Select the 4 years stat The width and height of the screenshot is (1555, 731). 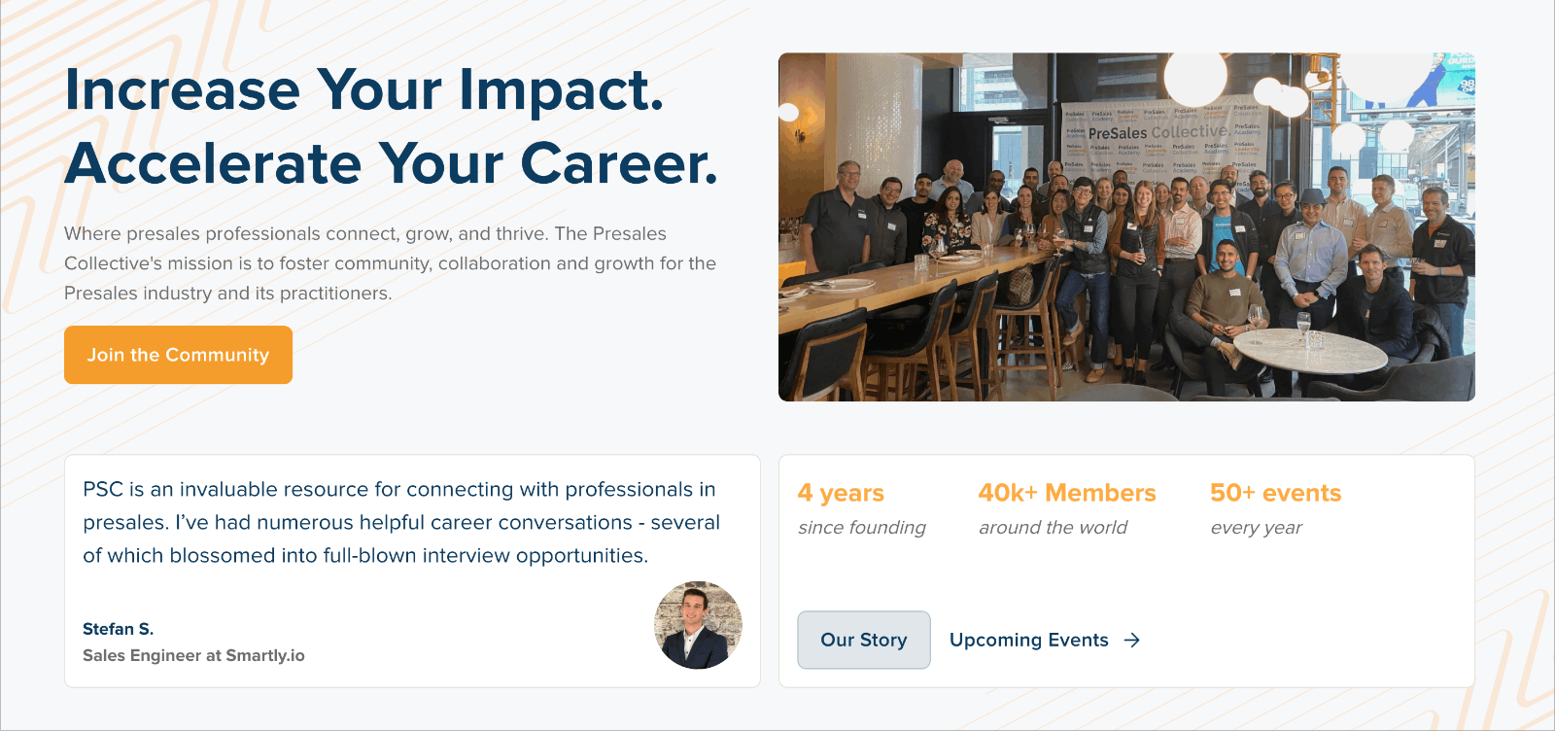click(x=841, y=493)
